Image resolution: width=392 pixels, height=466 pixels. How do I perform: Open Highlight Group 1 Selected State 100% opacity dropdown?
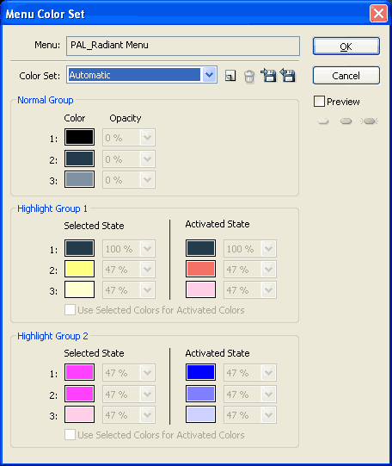point(129,248)
